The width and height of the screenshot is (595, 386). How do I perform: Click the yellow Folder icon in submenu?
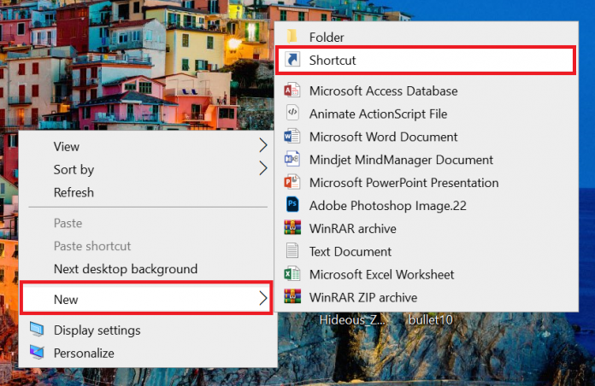292,37
